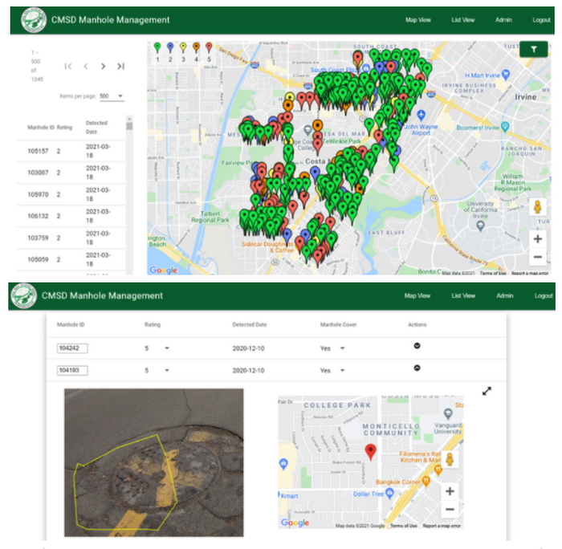Select the yellow rating 3 legend pin
The width and height of the screenshot is (562, 549).
coord(183,48)
